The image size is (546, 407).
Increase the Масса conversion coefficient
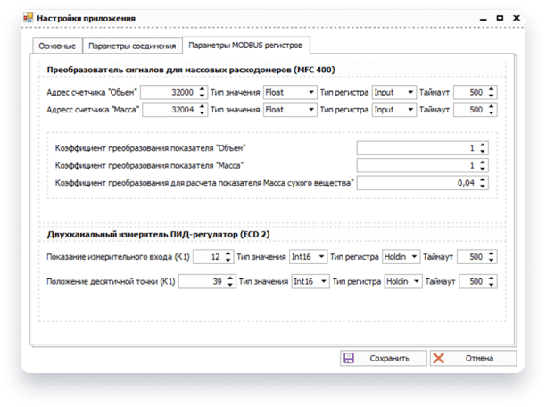click(x=483, y=162)
